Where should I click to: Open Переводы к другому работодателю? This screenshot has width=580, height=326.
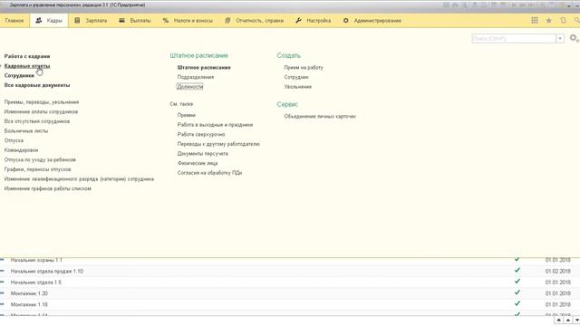pos(218,144)
